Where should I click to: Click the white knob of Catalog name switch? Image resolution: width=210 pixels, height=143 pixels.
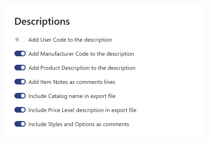coord(23,96)
